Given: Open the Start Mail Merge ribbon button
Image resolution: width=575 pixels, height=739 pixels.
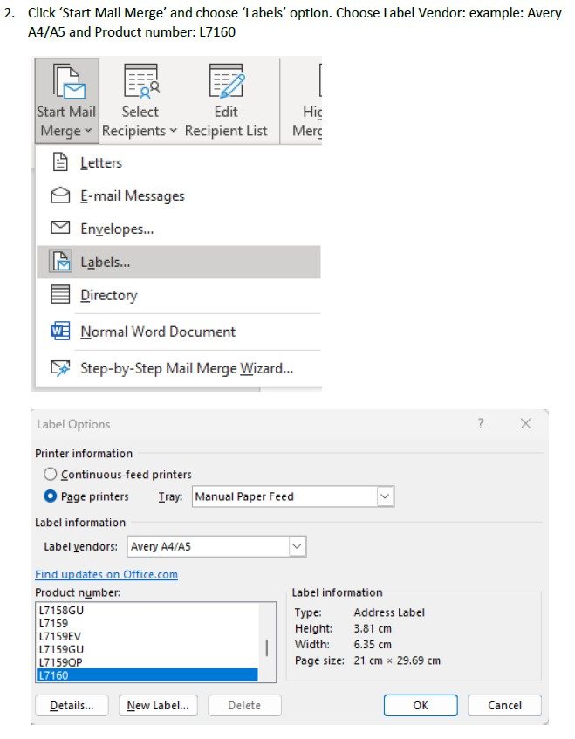Looking at the screenshot, I should (66, 100).
